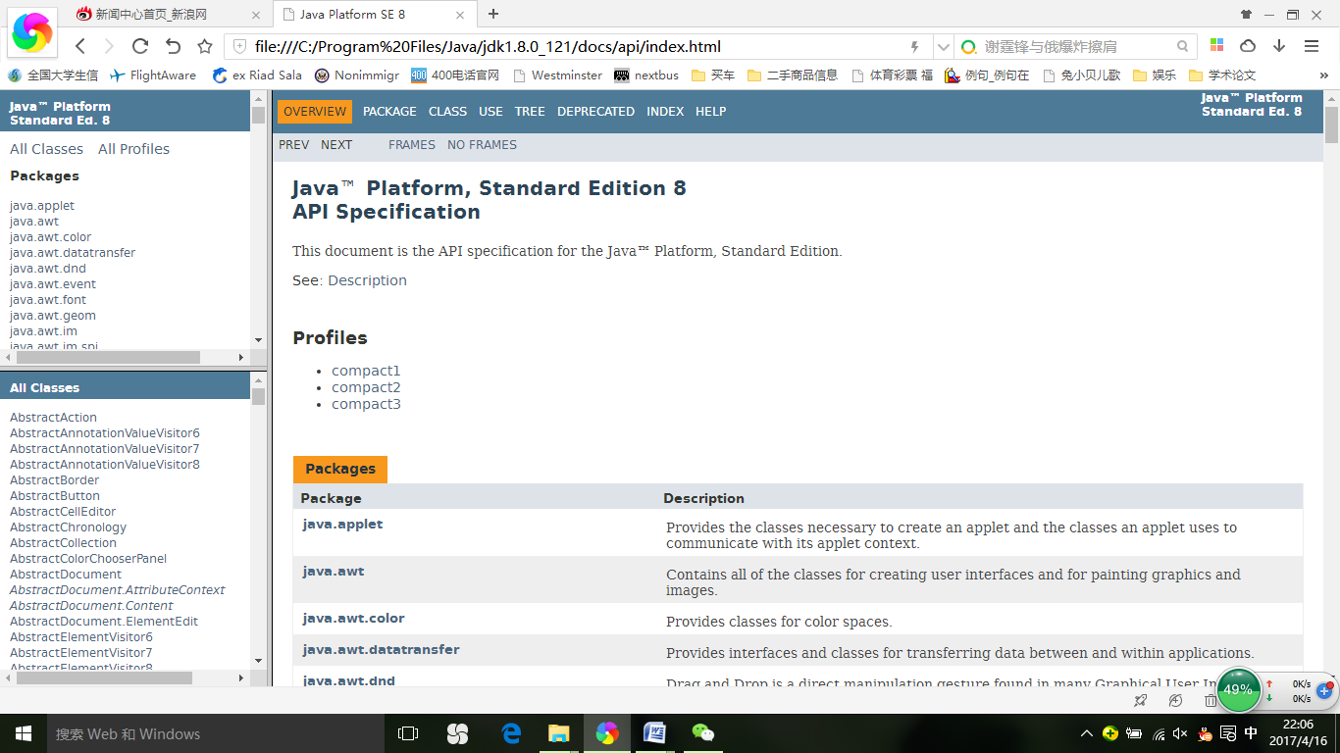Open Word from the taskbar
Screen dimensions: 1340x753
[x=654, y=733]
